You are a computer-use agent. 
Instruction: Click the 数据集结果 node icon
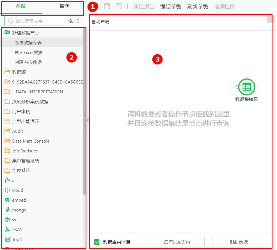coord(246,87)
